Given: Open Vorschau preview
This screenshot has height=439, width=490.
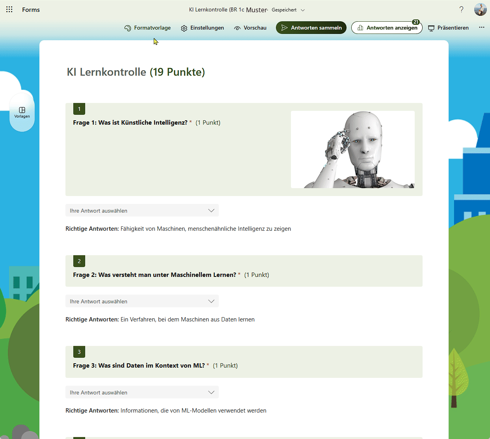Looking at the screenshot, I should click(x=250, y=28).
